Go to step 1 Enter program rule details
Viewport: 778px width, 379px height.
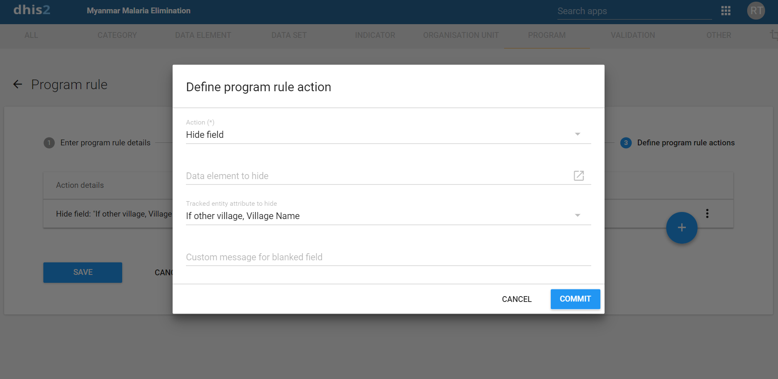[x=105, y=143]
